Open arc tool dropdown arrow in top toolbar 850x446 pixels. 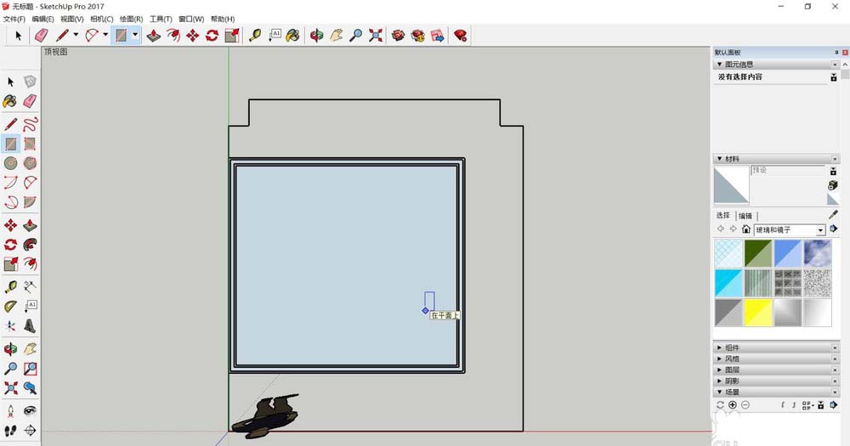[x=105, y=35]
